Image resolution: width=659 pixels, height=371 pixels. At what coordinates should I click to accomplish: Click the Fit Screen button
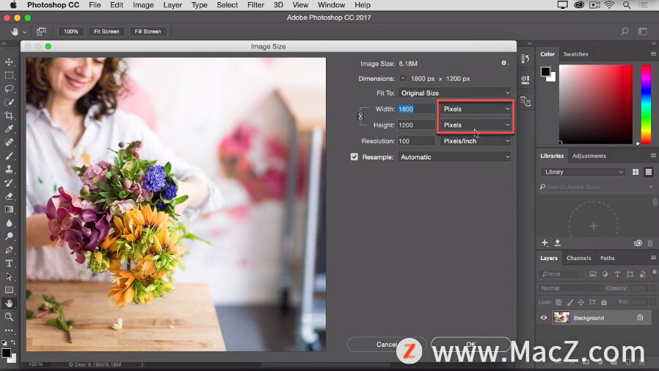(x=106, y=32)
